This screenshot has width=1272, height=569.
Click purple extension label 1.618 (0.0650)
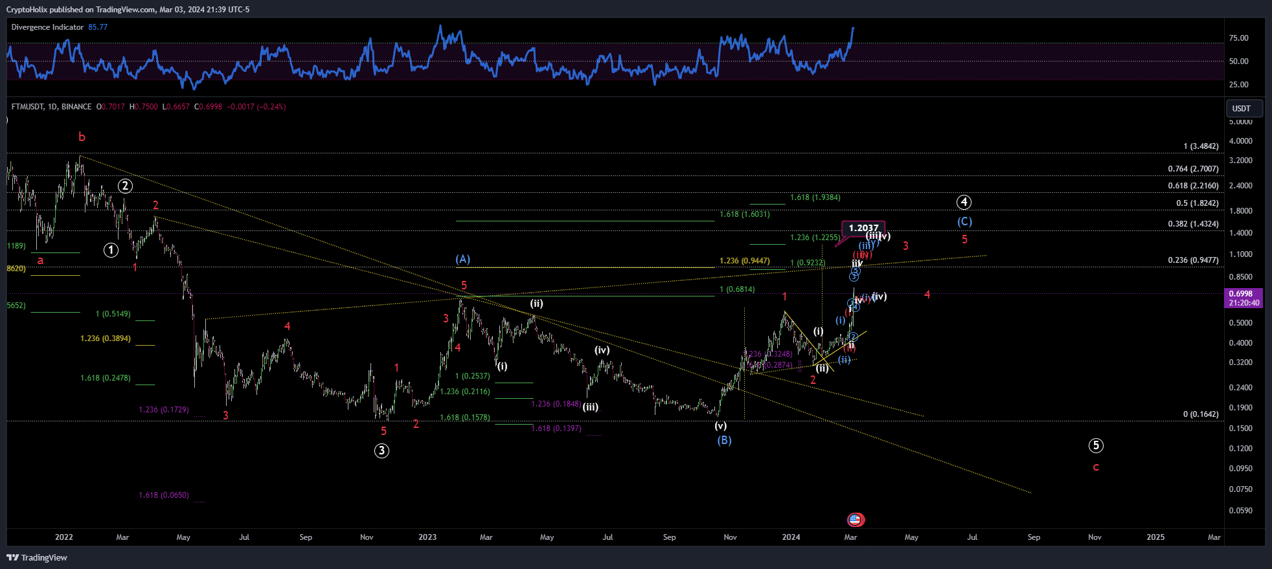pyautogui.click(x=164, y=495)
